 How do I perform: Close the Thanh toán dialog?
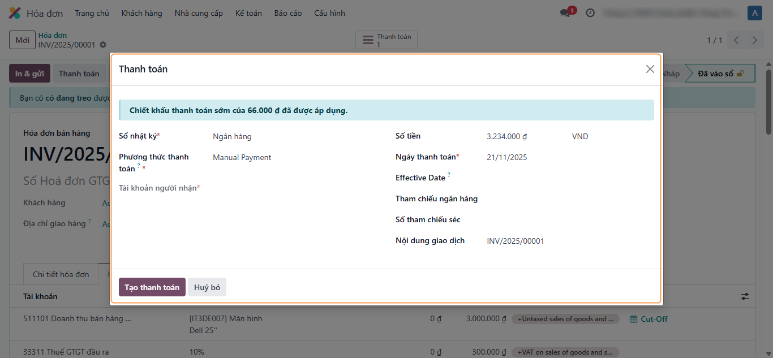coord(650,69)
